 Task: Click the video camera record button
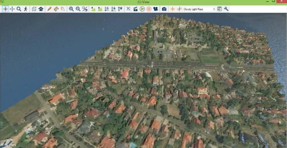156,9
